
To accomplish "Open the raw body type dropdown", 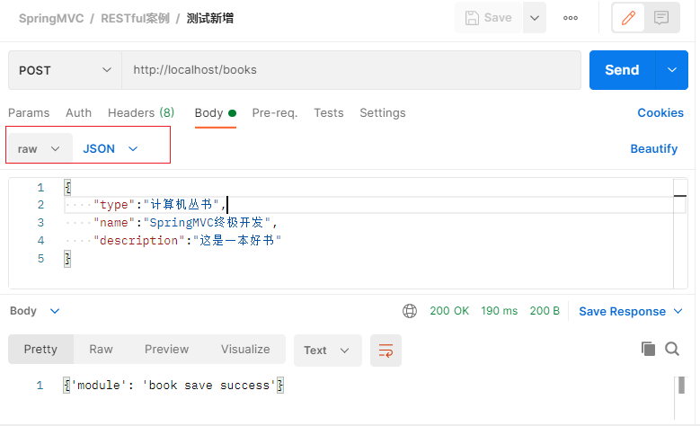I will [x=39, y=148].
